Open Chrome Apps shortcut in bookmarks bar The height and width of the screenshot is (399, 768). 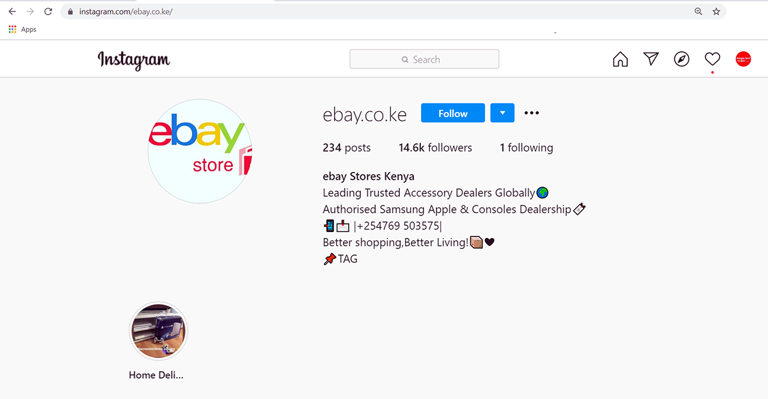22,29
